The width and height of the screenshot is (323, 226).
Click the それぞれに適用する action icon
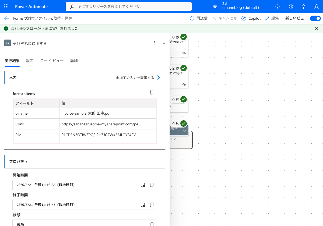pyautogui.click(x=8, y=43)
